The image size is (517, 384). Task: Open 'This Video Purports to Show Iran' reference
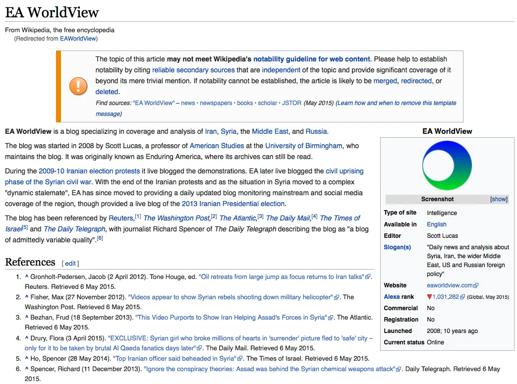(231, 318)
